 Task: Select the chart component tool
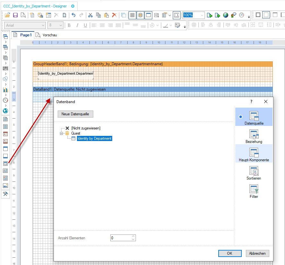coord(5,90)
